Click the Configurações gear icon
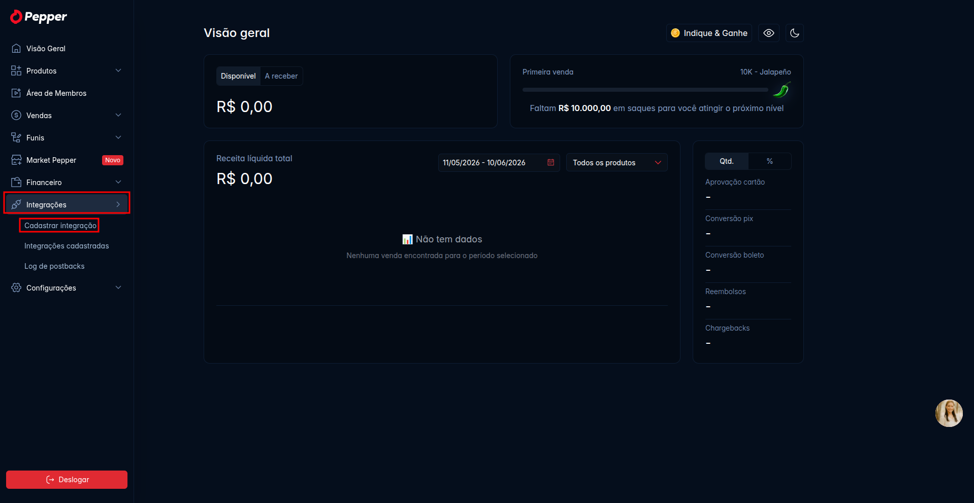Viewport: 974px width, 503px height. (16, 288)
